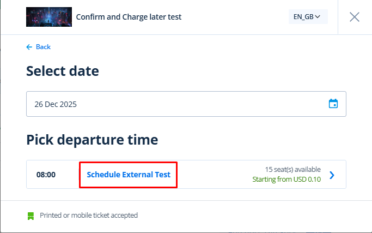Screen dimensions: 372x233
Task: Click the Confirm and Charge later test title
Action: click(x=129, y=17)
